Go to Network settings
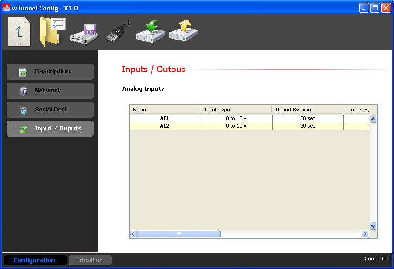 click(x=50, y=90)
